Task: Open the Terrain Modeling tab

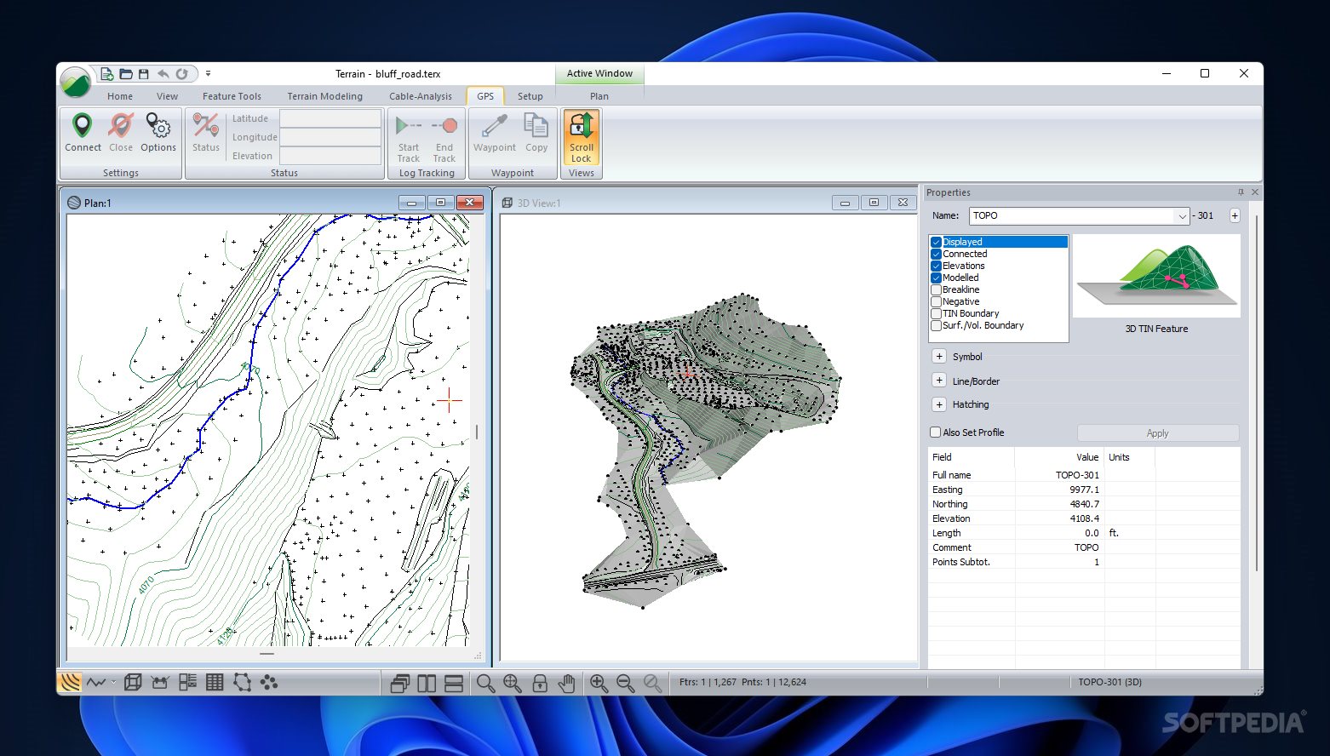Action: click(324, 96)
